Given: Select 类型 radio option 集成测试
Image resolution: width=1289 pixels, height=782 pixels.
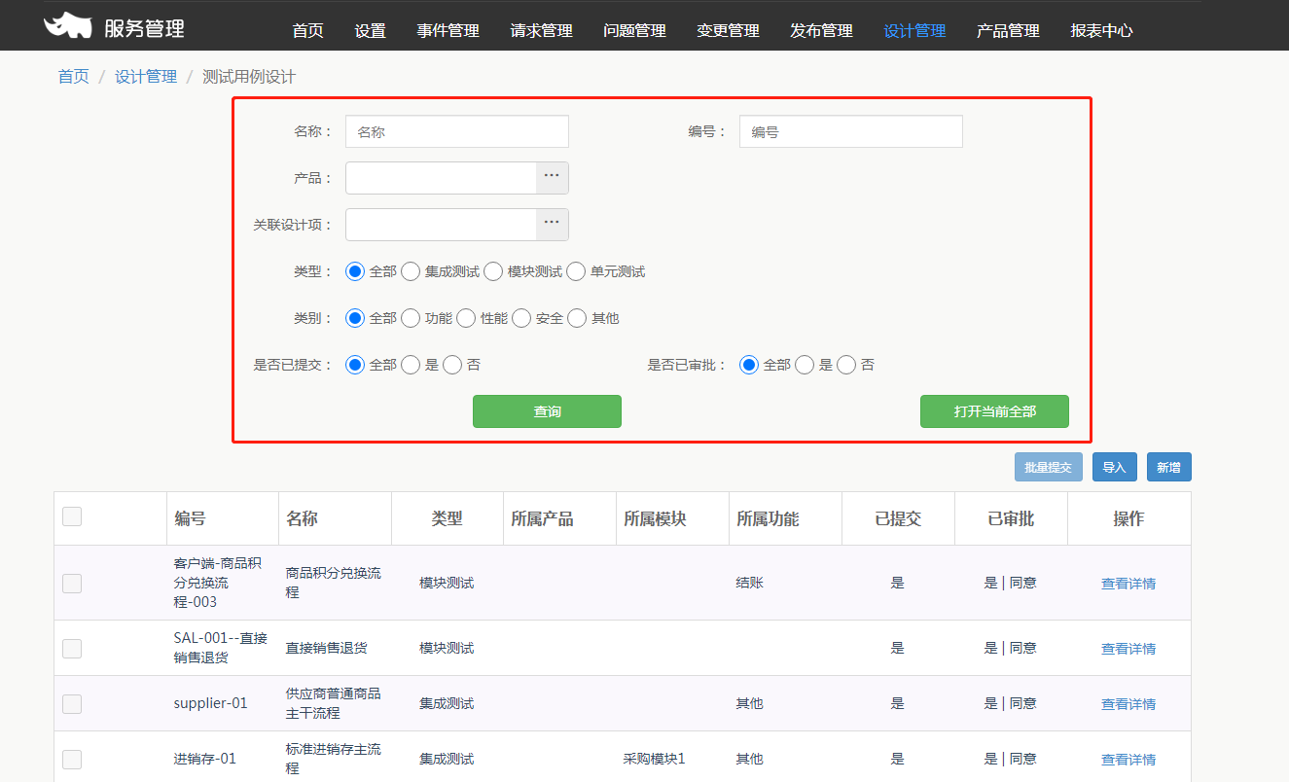Looking at the screenshot, I should point(411,271).
